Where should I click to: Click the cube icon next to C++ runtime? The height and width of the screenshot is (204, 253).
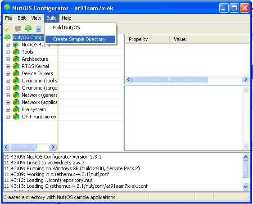point(16,117)
